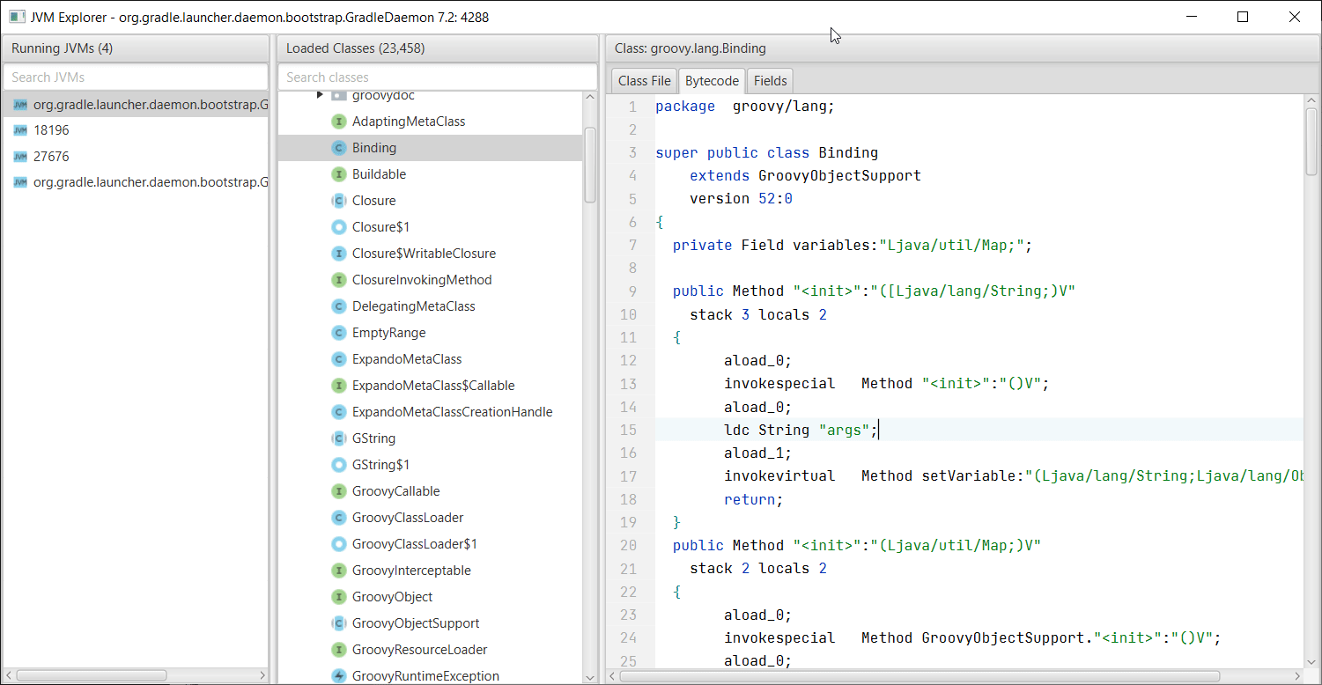
Task: Click the interface icon beside ClosureInvokingMethod
Action: [338, 280]
